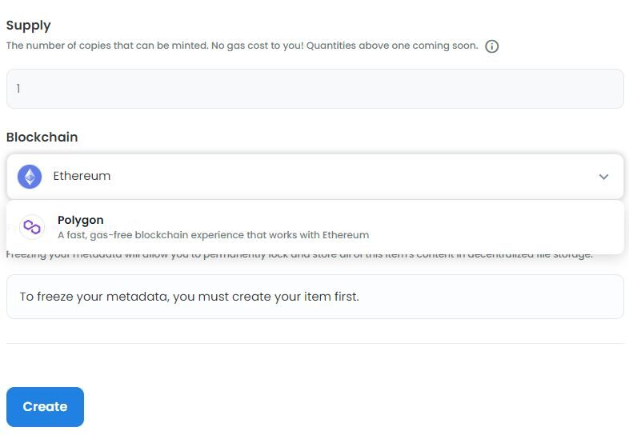
Task: Click the Polygon logo icon
Action: (x=32, y=227)
